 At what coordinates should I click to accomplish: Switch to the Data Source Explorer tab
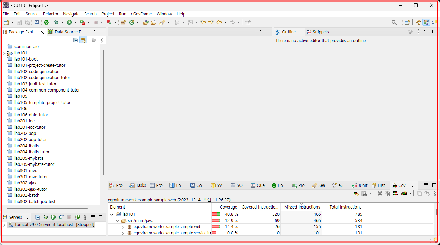tap(66, 32)
